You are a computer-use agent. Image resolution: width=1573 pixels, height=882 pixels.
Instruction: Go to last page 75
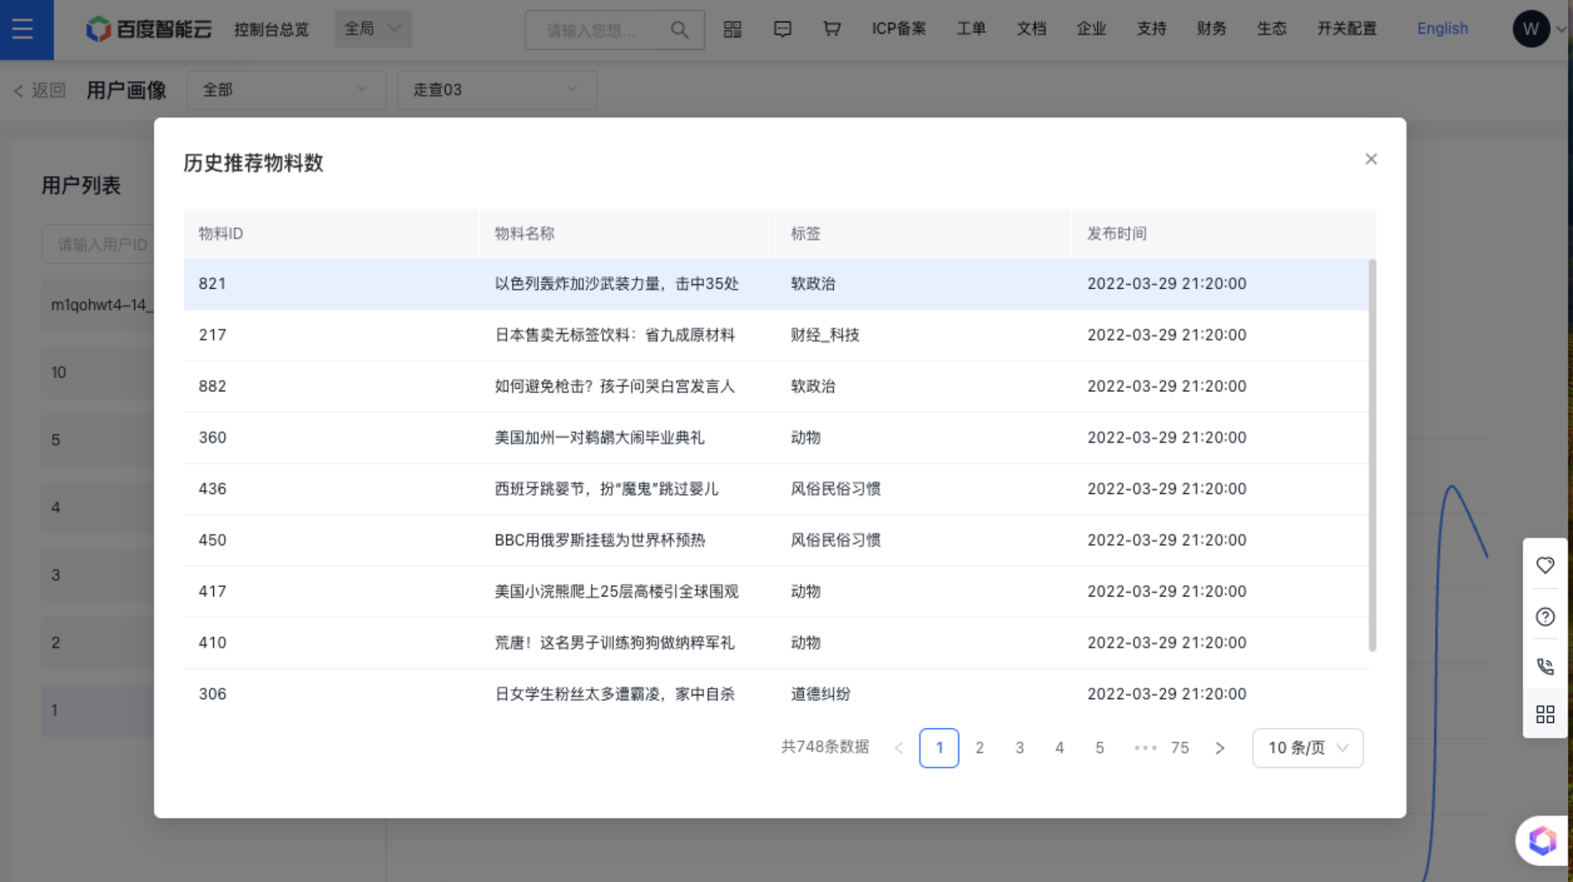coord(1180,748)
